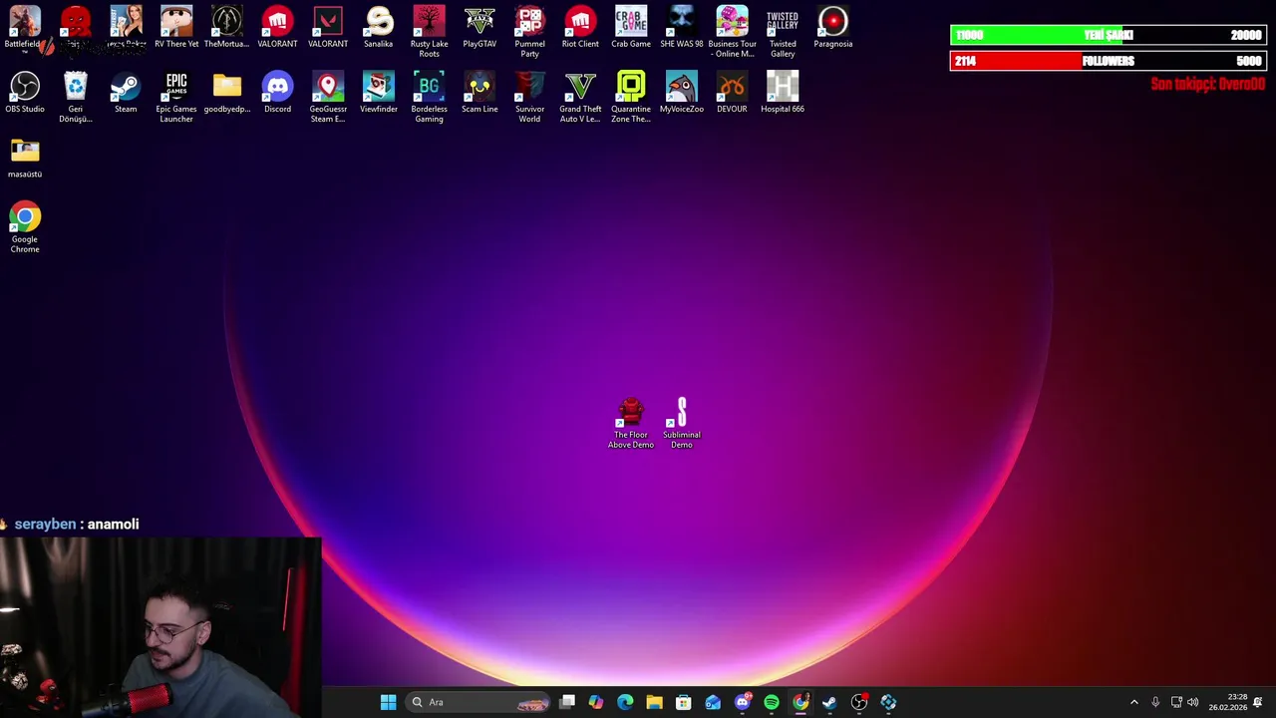Launch the Grand Theft Auto V shortcut
Screen dimensions: 1276x718
click(x=580, y=98)
